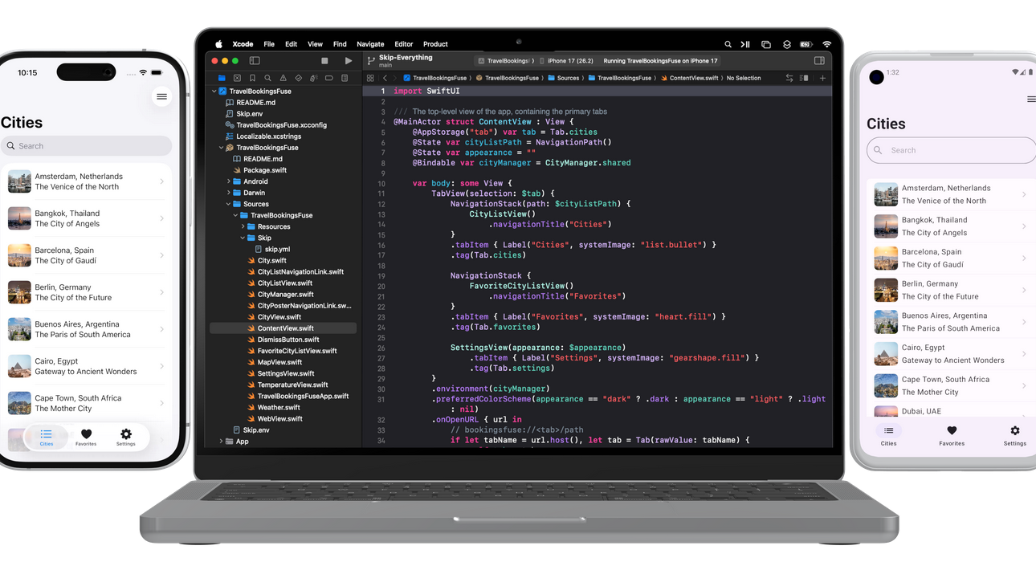This screenshot has height=566, width=1036.
Task: Choose run destination iPhone 17 (26.2)
Action: [568, 61]
